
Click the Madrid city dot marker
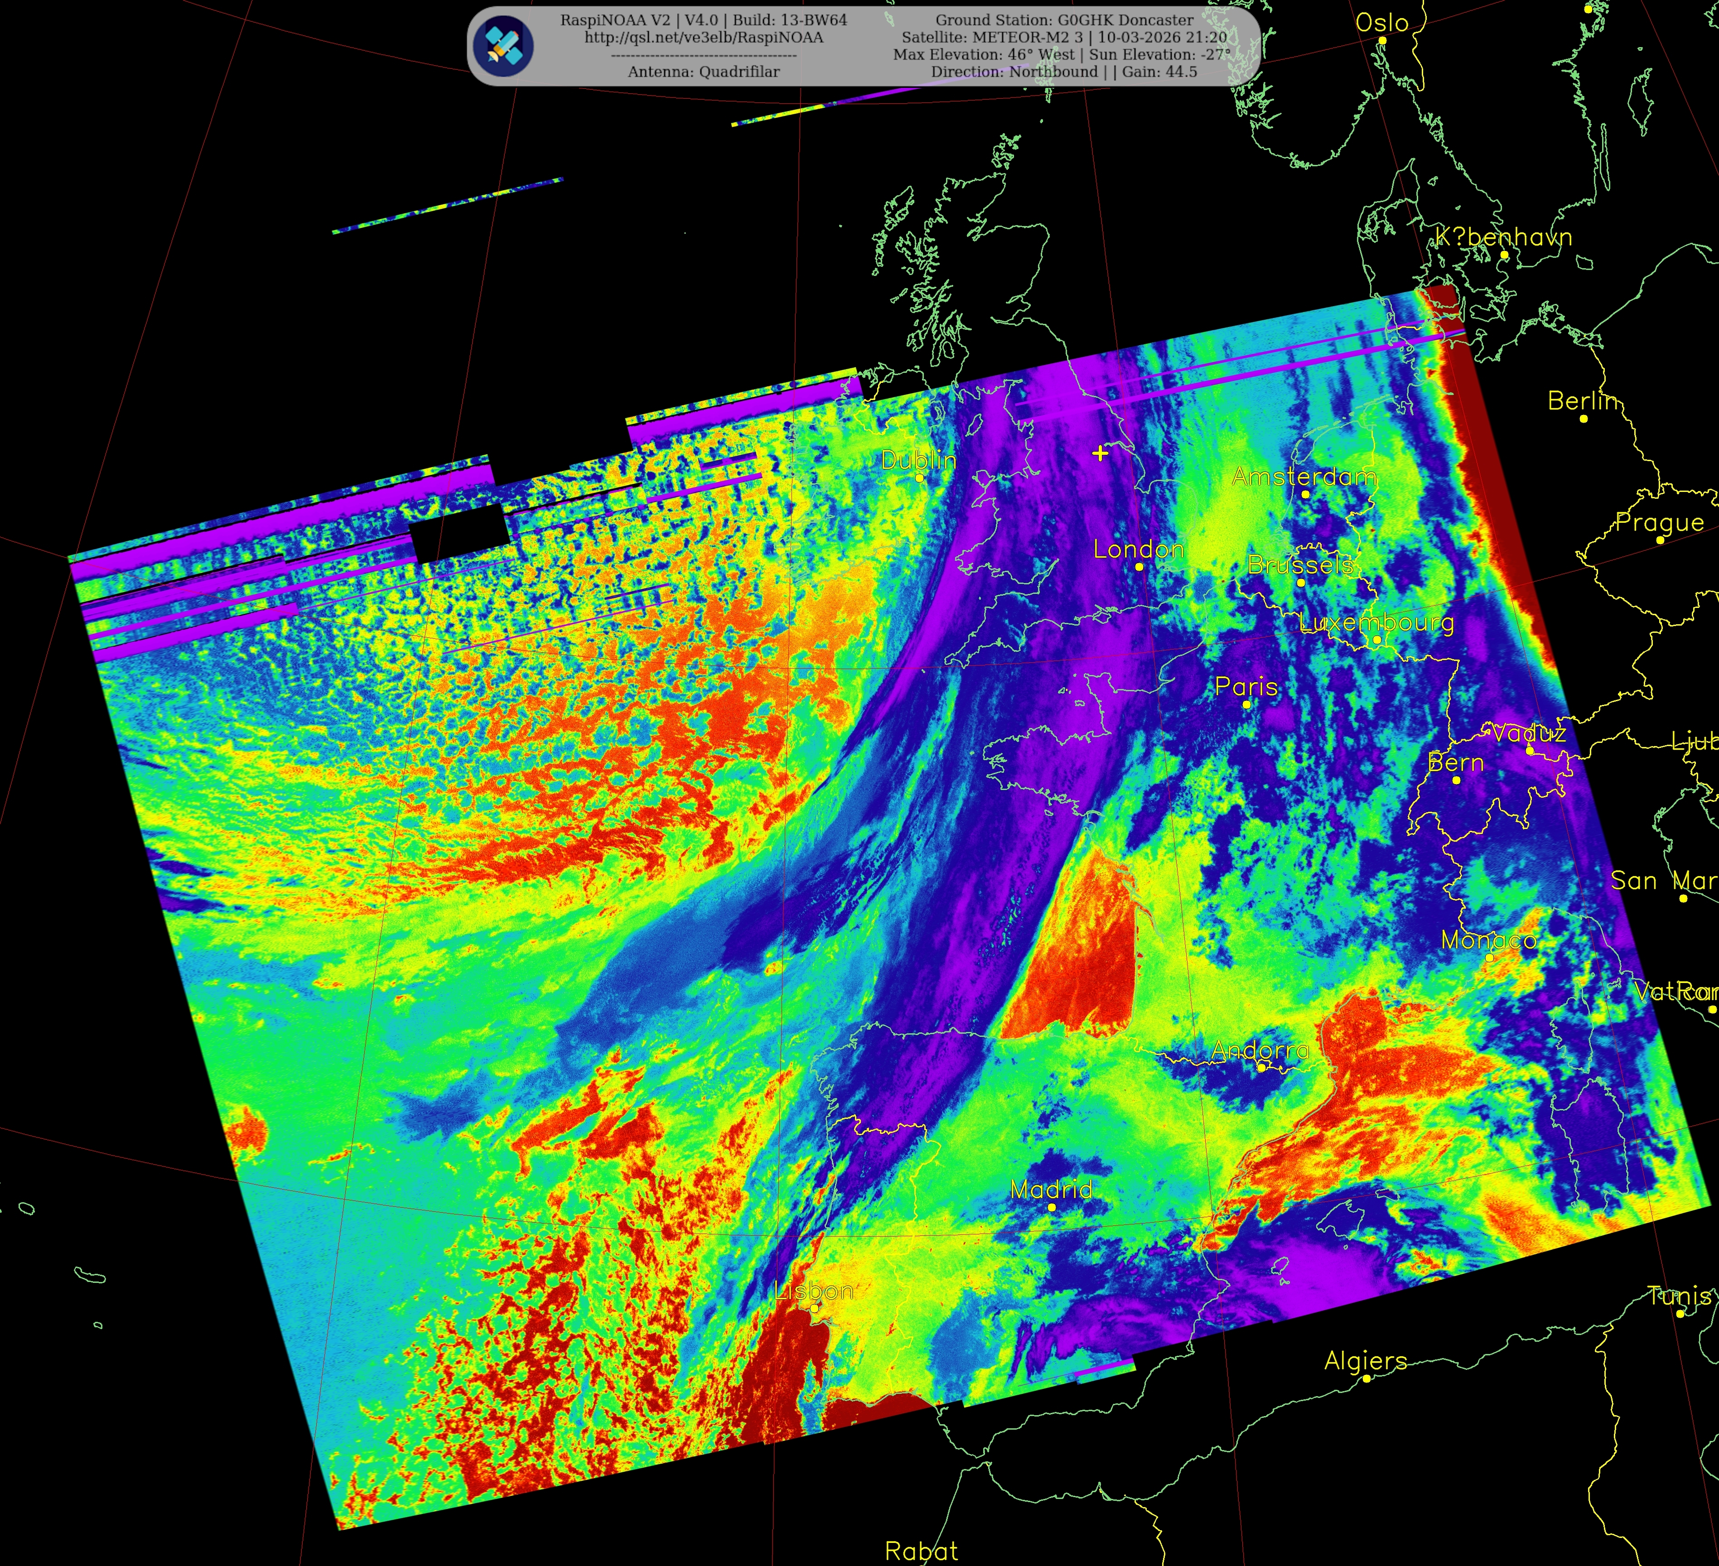tap(1051, 1207)
